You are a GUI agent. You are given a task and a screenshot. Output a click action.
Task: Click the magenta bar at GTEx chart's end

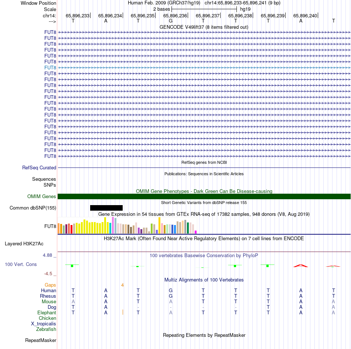(x=196, y=232)
